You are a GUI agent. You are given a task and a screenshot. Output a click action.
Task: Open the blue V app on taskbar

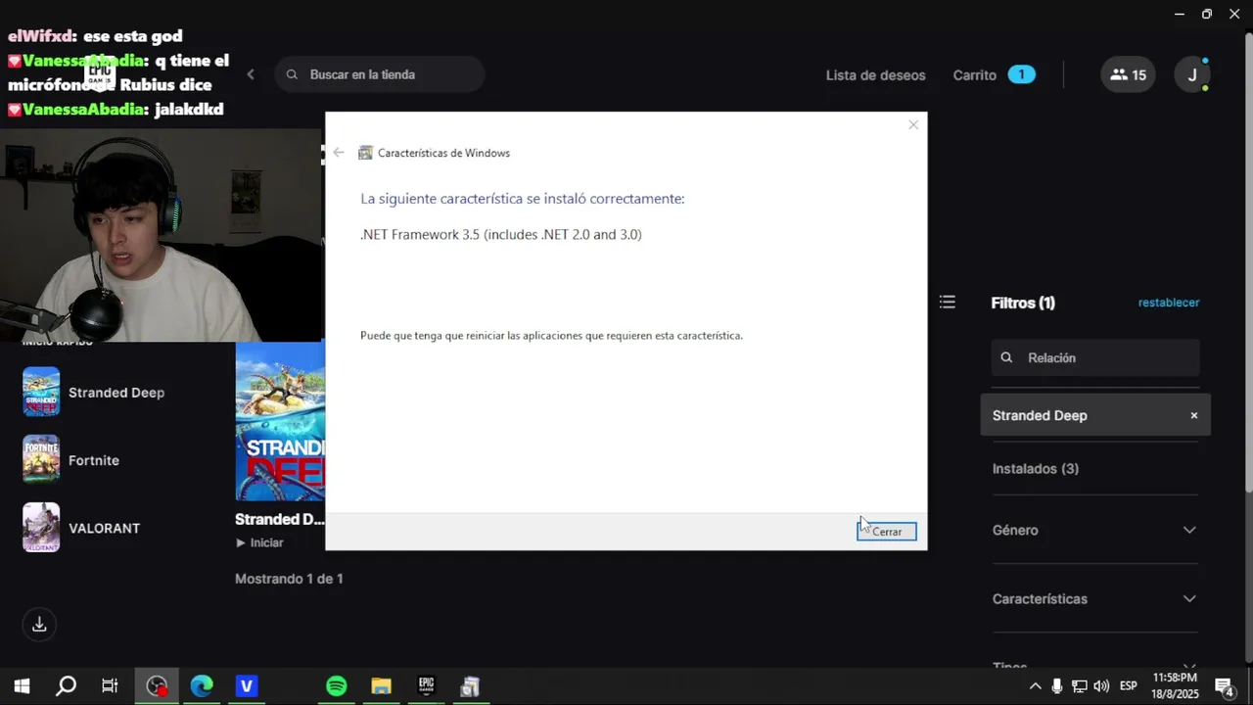[x=247, y=686]
